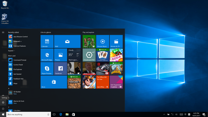This screenshot has height=117, width=208.
Task: Open Microsoft Solitaire Collection tile
Action: 103,55
